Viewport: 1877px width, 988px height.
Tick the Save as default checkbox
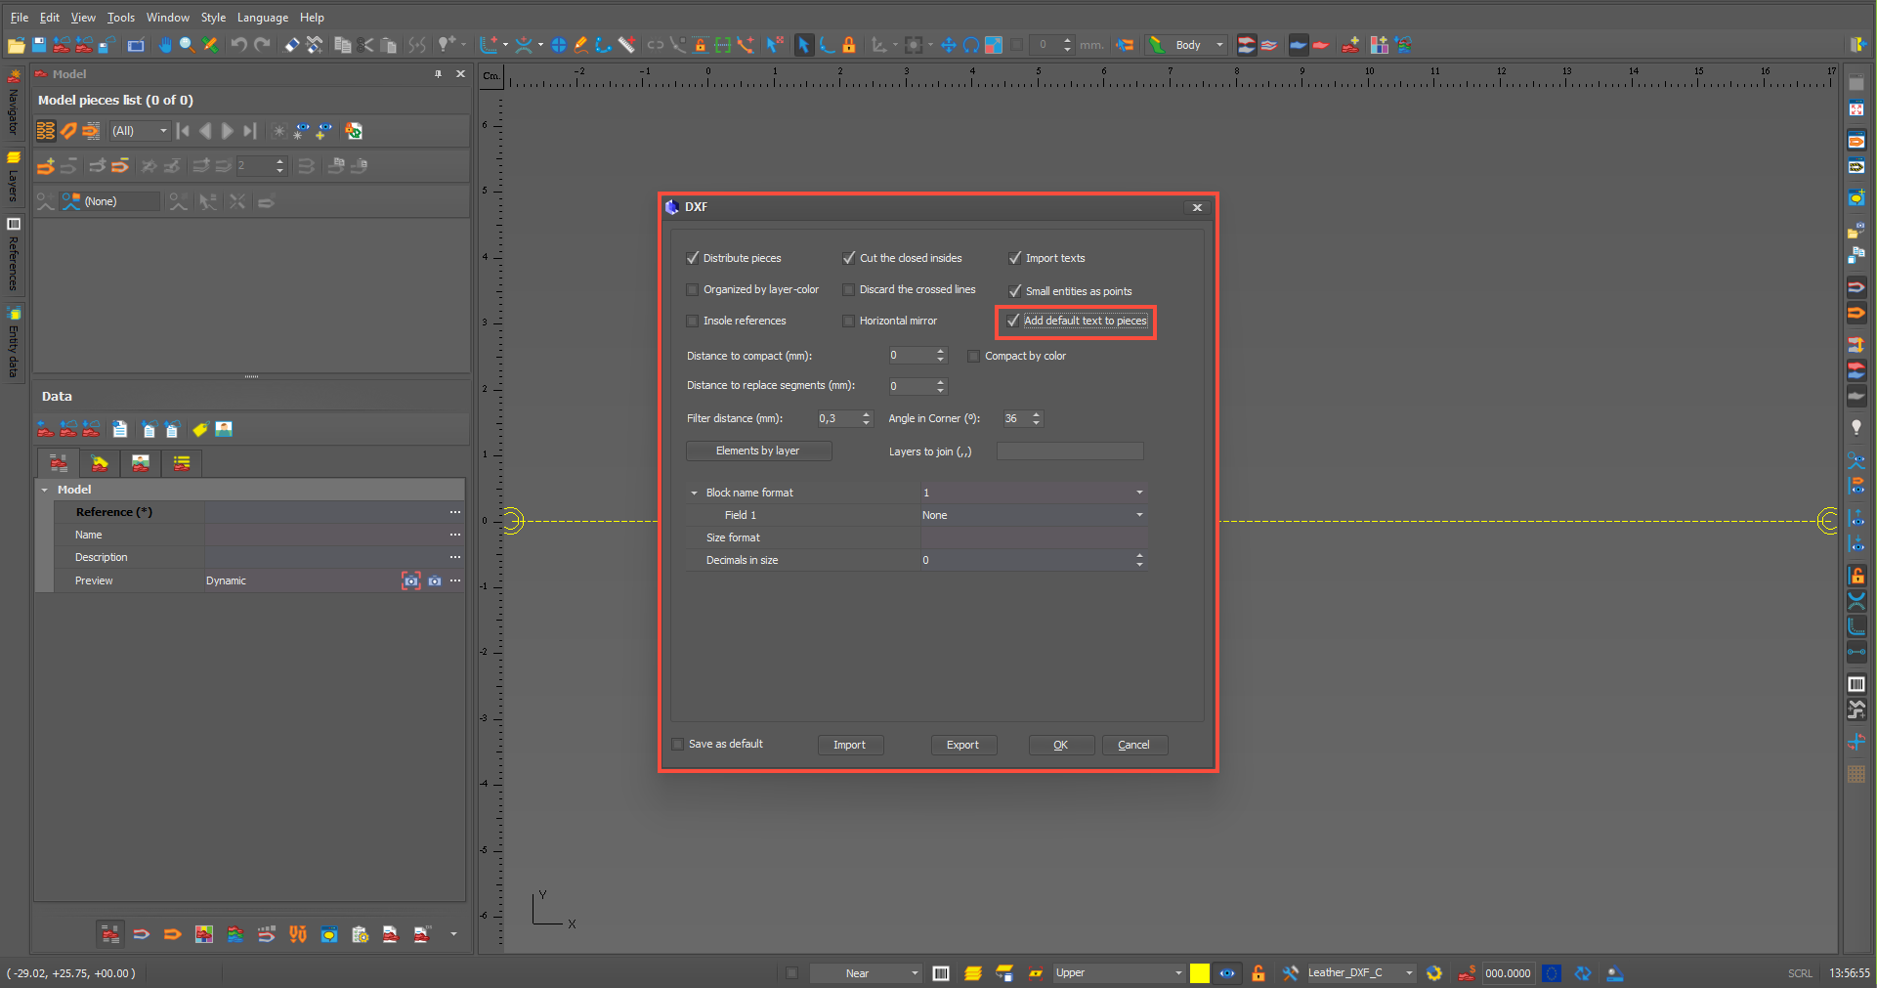point(678,745)
